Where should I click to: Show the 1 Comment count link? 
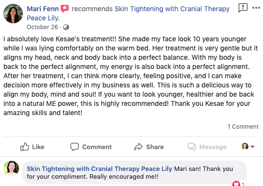coord(243,127)
